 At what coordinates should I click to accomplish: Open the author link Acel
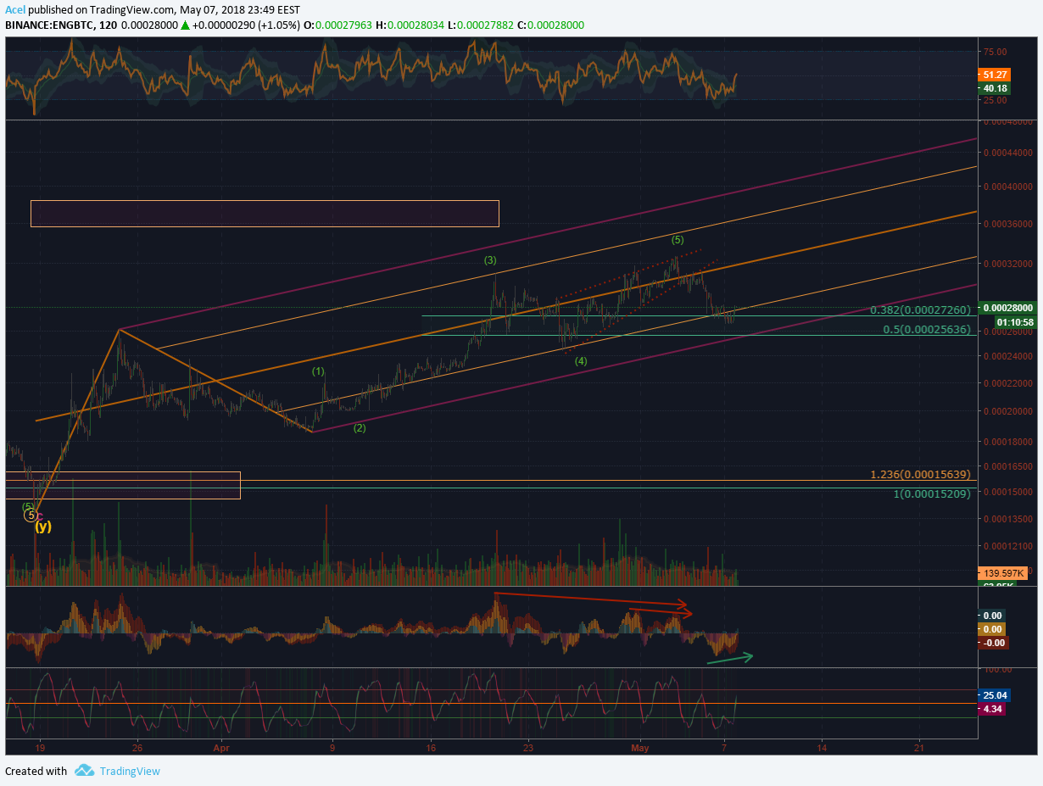(x=14, y=10)
